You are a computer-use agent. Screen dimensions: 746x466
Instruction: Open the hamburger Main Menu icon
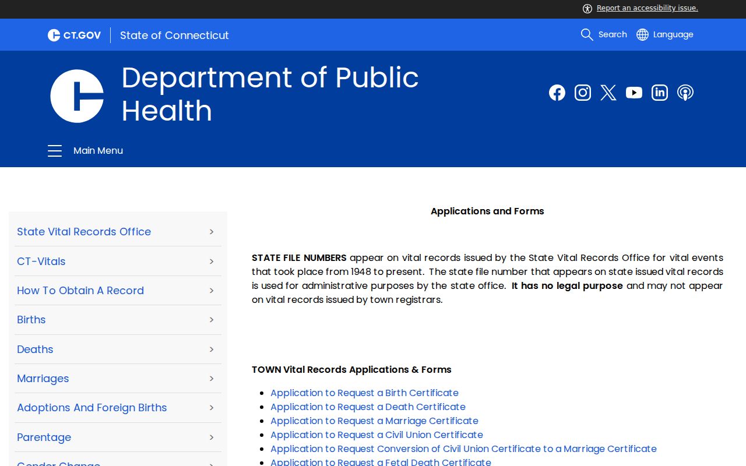(x=55, y=151)
